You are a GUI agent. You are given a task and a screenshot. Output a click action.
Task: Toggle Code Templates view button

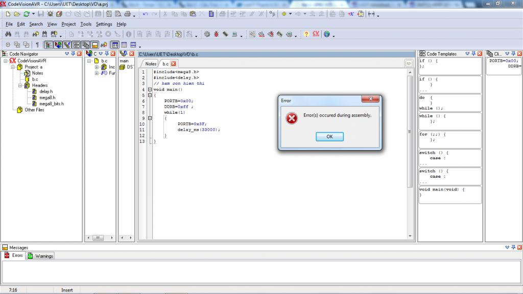(77, 45)
